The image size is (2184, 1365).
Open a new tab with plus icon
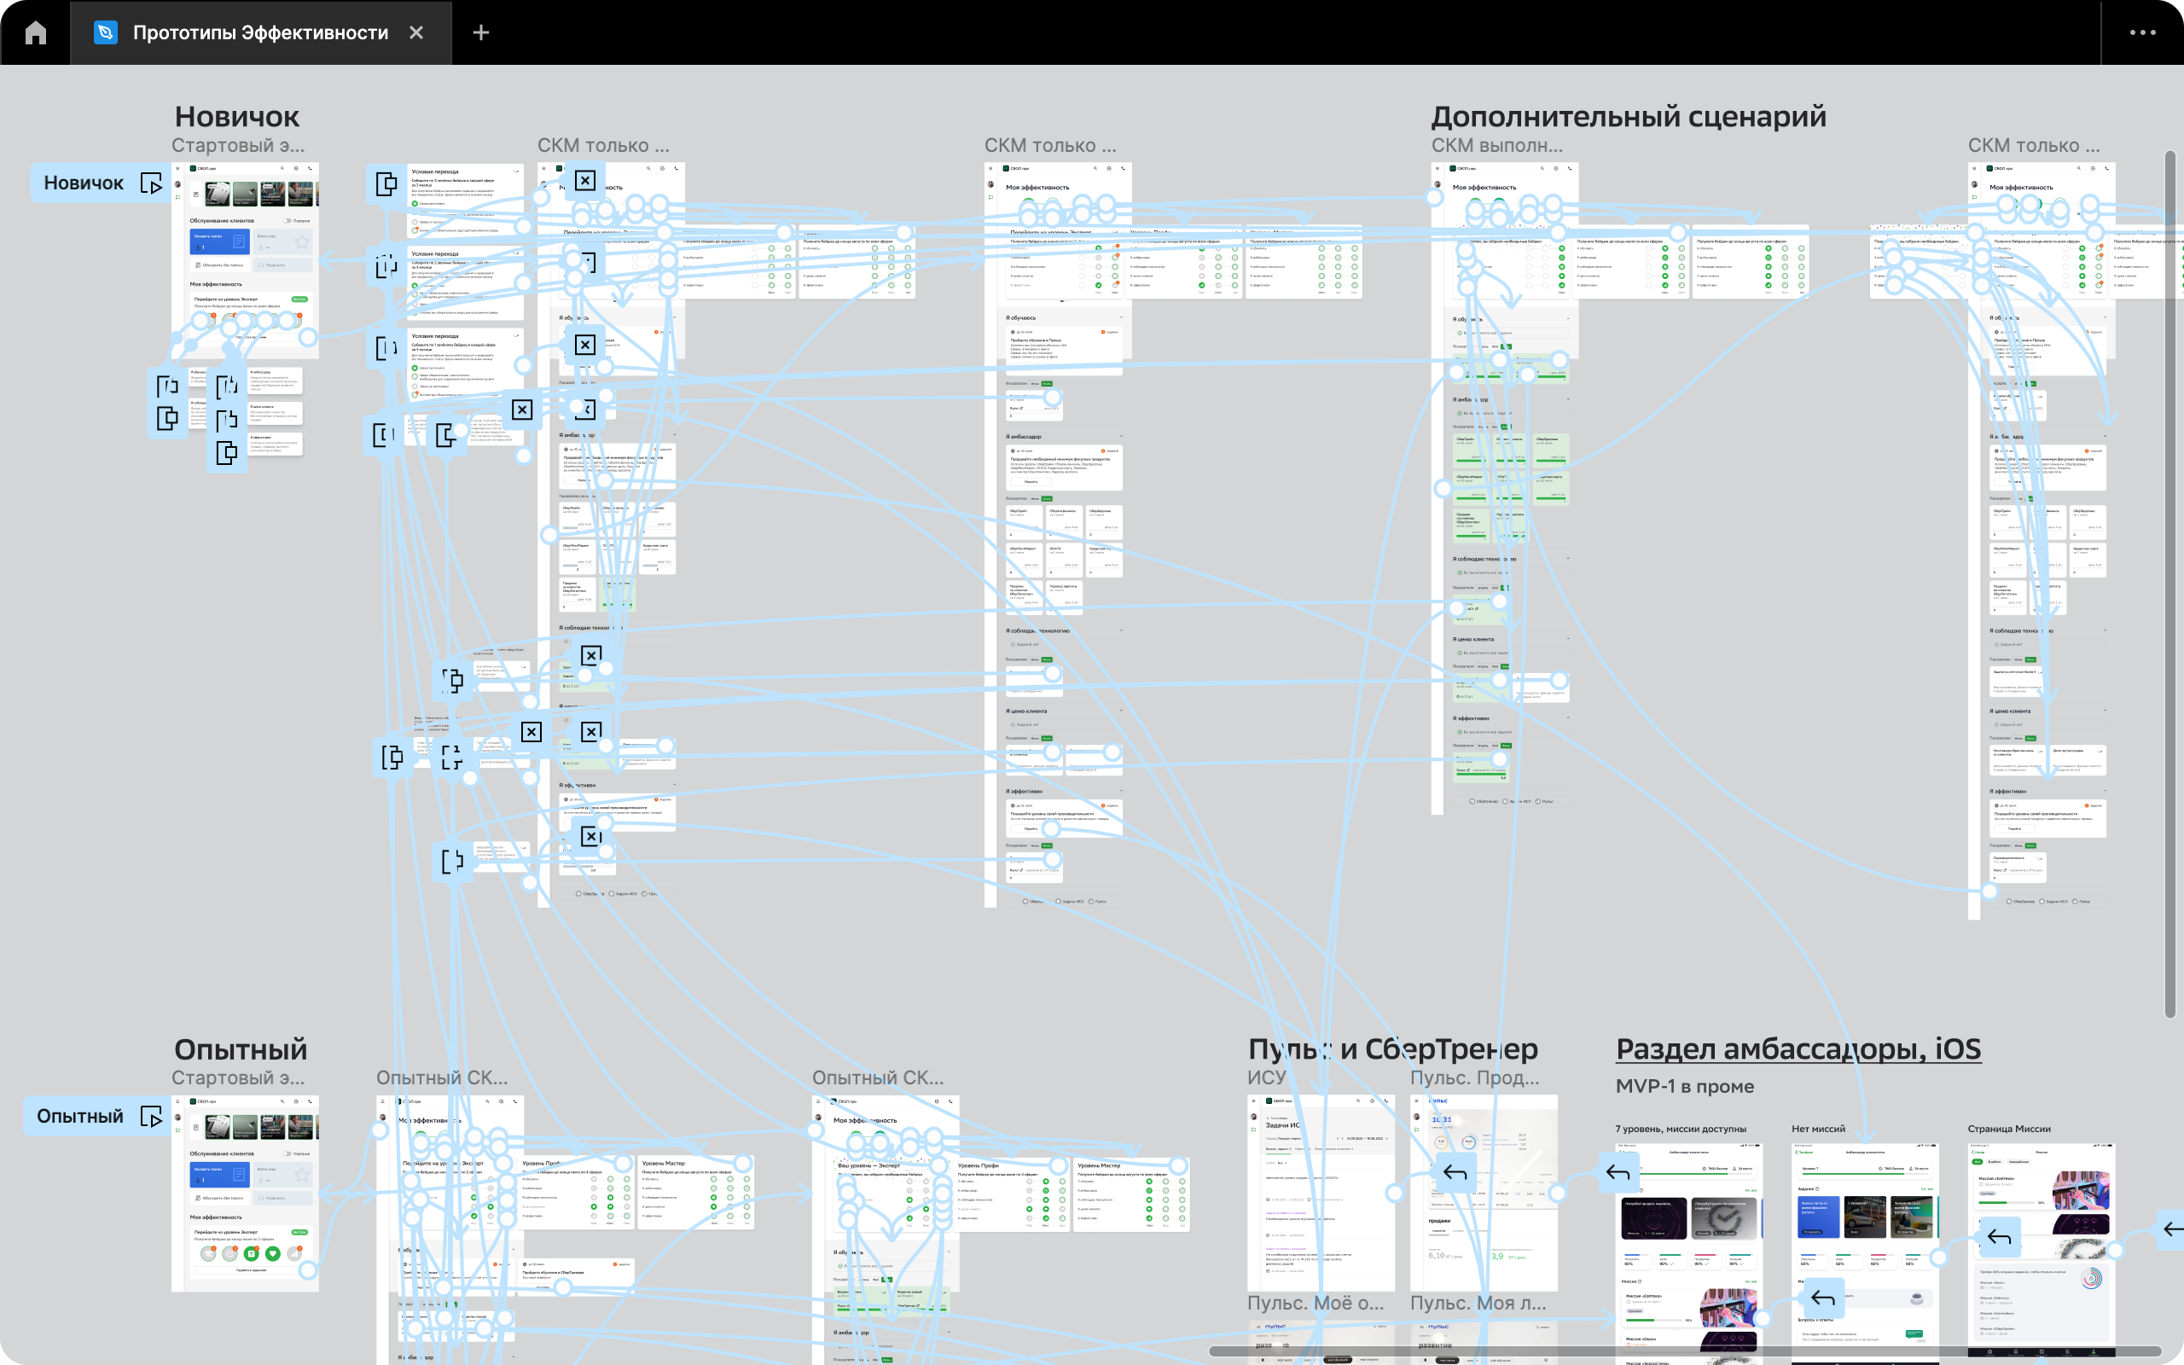481,32
